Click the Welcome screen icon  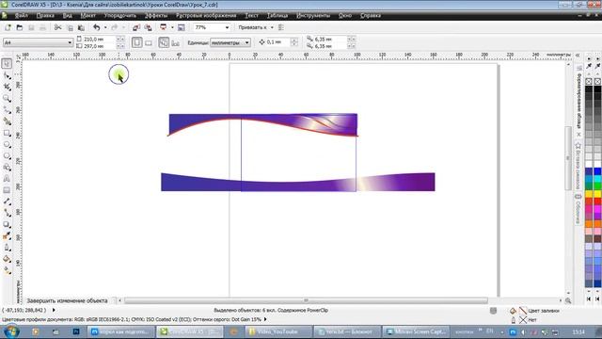182,27
